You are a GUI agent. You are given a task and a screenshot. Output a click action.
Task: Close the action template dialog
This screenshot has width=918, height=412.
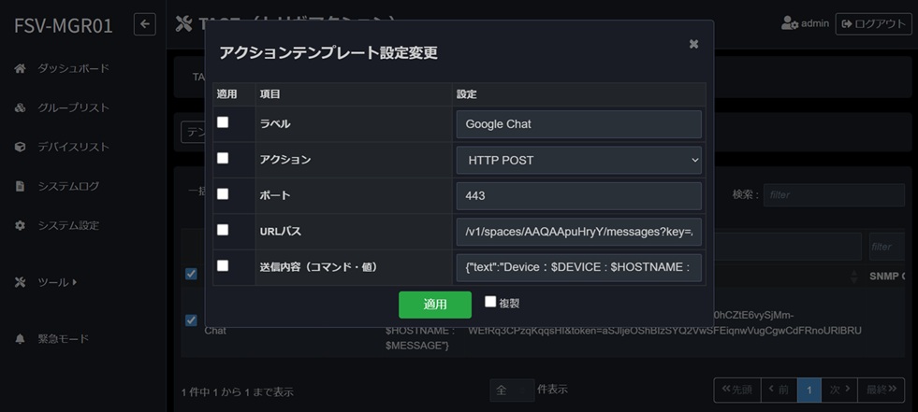693,44
